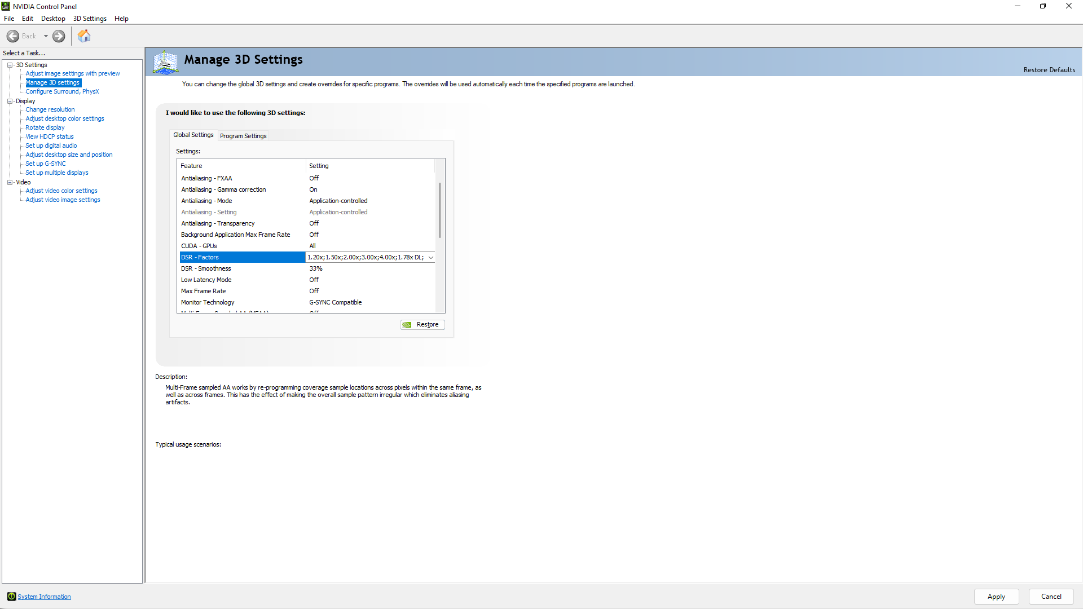Image resolution: width=1083 pixels, height=609 pixels.
Task: Click the Back arrow icon
Action: click(x=13, y=36)
